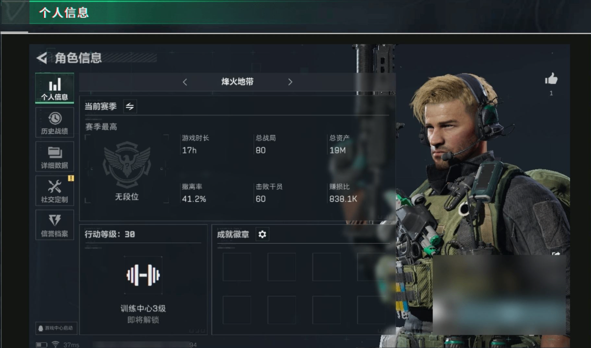591x348 pixels.
Task: Toggle season swap button beside 当前赛季
Action: (130, 106)
